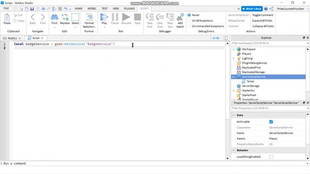Click the Filter Properties input field
310x174 pixels.
click(x=268, y=108)
